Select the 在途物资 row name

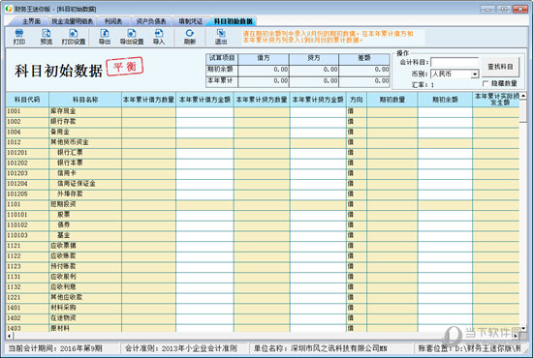coord(63,318)
